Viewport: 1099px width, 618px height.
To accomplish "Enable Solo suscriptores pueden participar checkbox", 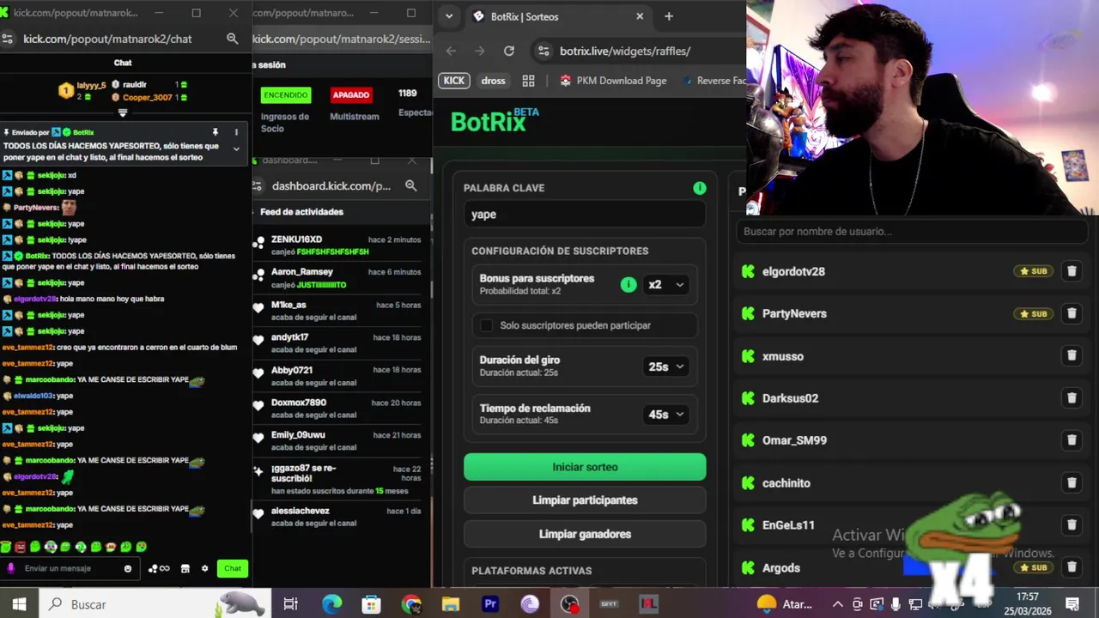I will pyautogui.click(x=487, y=325).
